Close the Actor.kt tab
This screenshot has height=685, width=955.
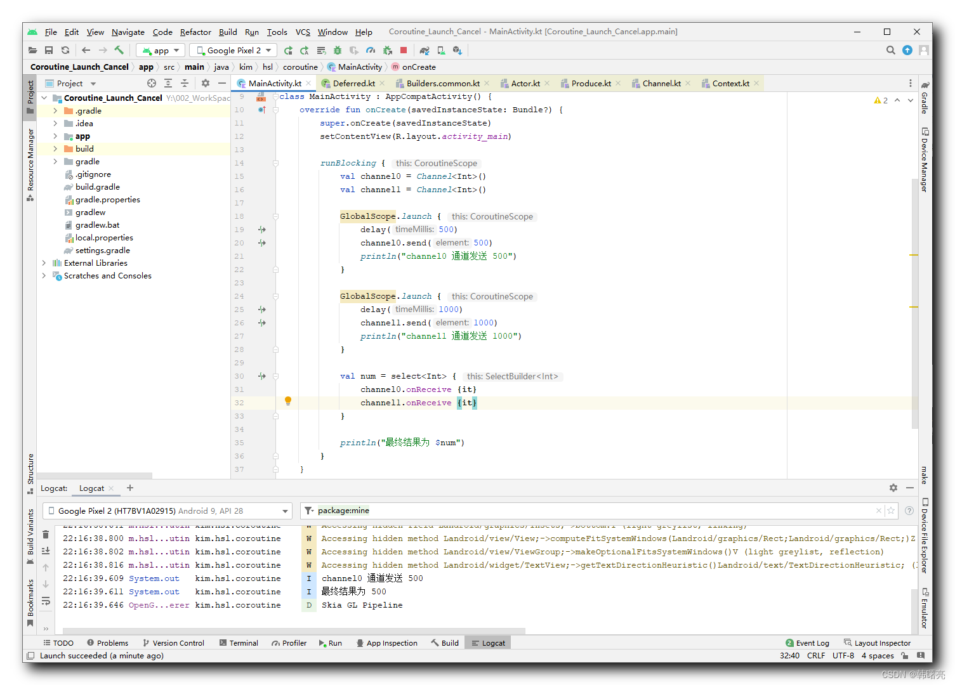click(x=547, y=83)
